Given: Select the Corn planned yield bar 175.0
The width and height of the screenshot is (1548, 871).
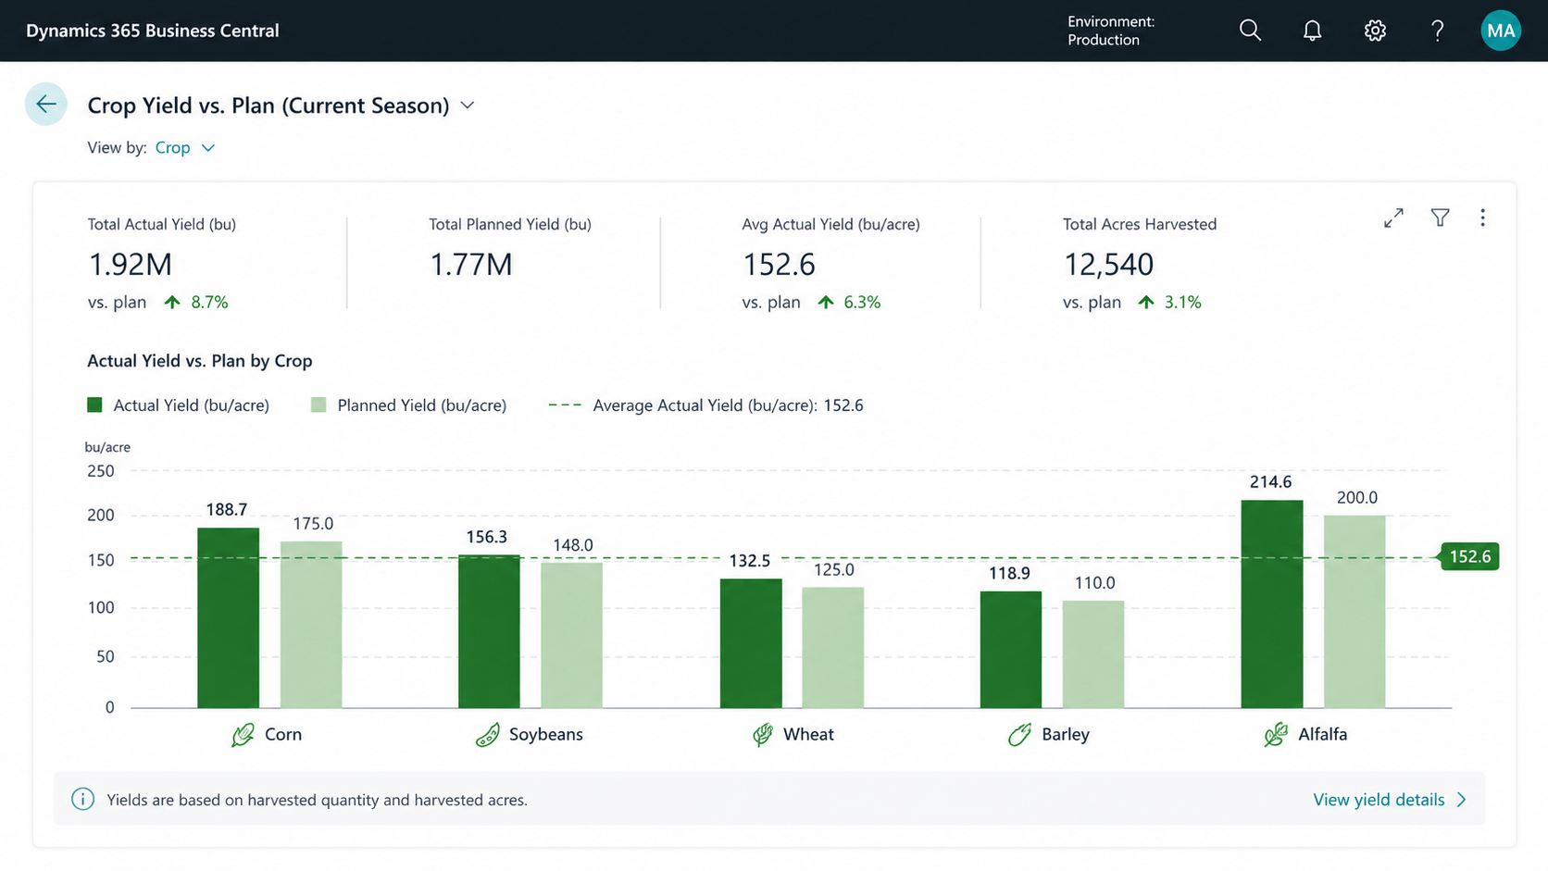Looking at the screenshot, I should tap(311, 625).
